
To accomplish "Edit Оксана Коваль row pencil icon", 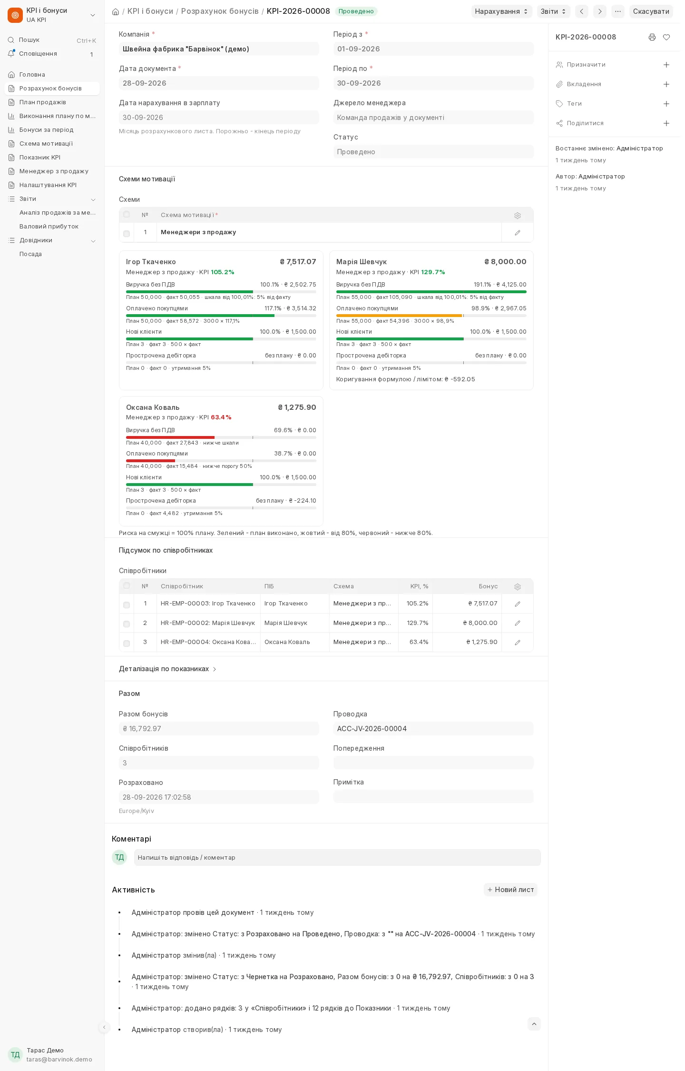I will (518, 643).
